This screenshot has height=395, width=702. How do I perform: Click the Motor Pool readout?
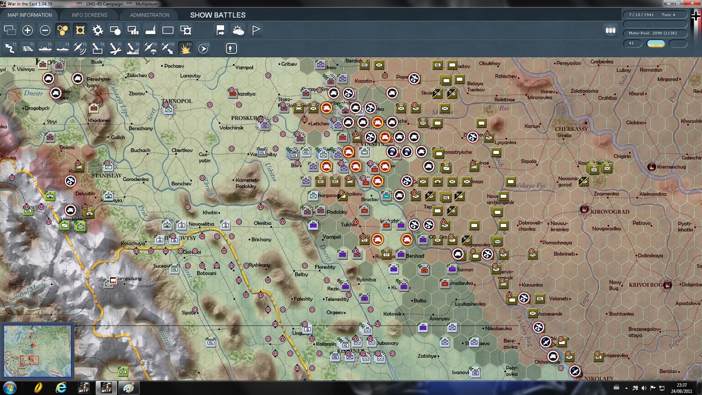click(x=655, y=33)
